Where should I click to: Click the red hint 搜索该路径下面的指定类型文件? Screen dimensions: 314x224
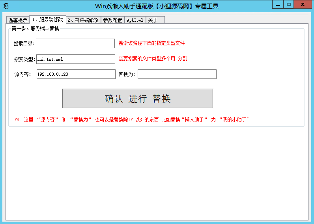click(x=151, y=43)
